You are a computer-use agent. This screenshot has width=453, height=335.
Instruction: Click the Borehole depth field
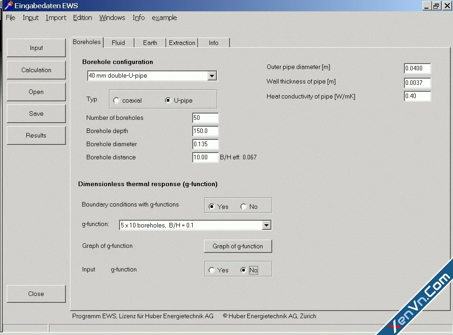tap(205, 131)
